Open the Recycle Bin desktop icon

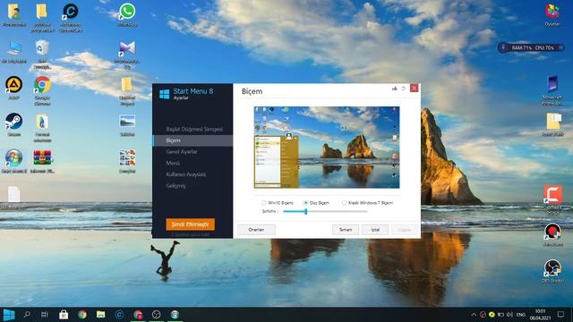[42, 54]
